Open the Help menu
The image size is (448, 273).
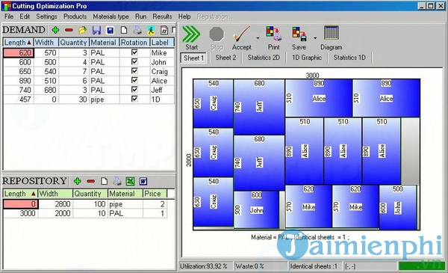(184, 16)
